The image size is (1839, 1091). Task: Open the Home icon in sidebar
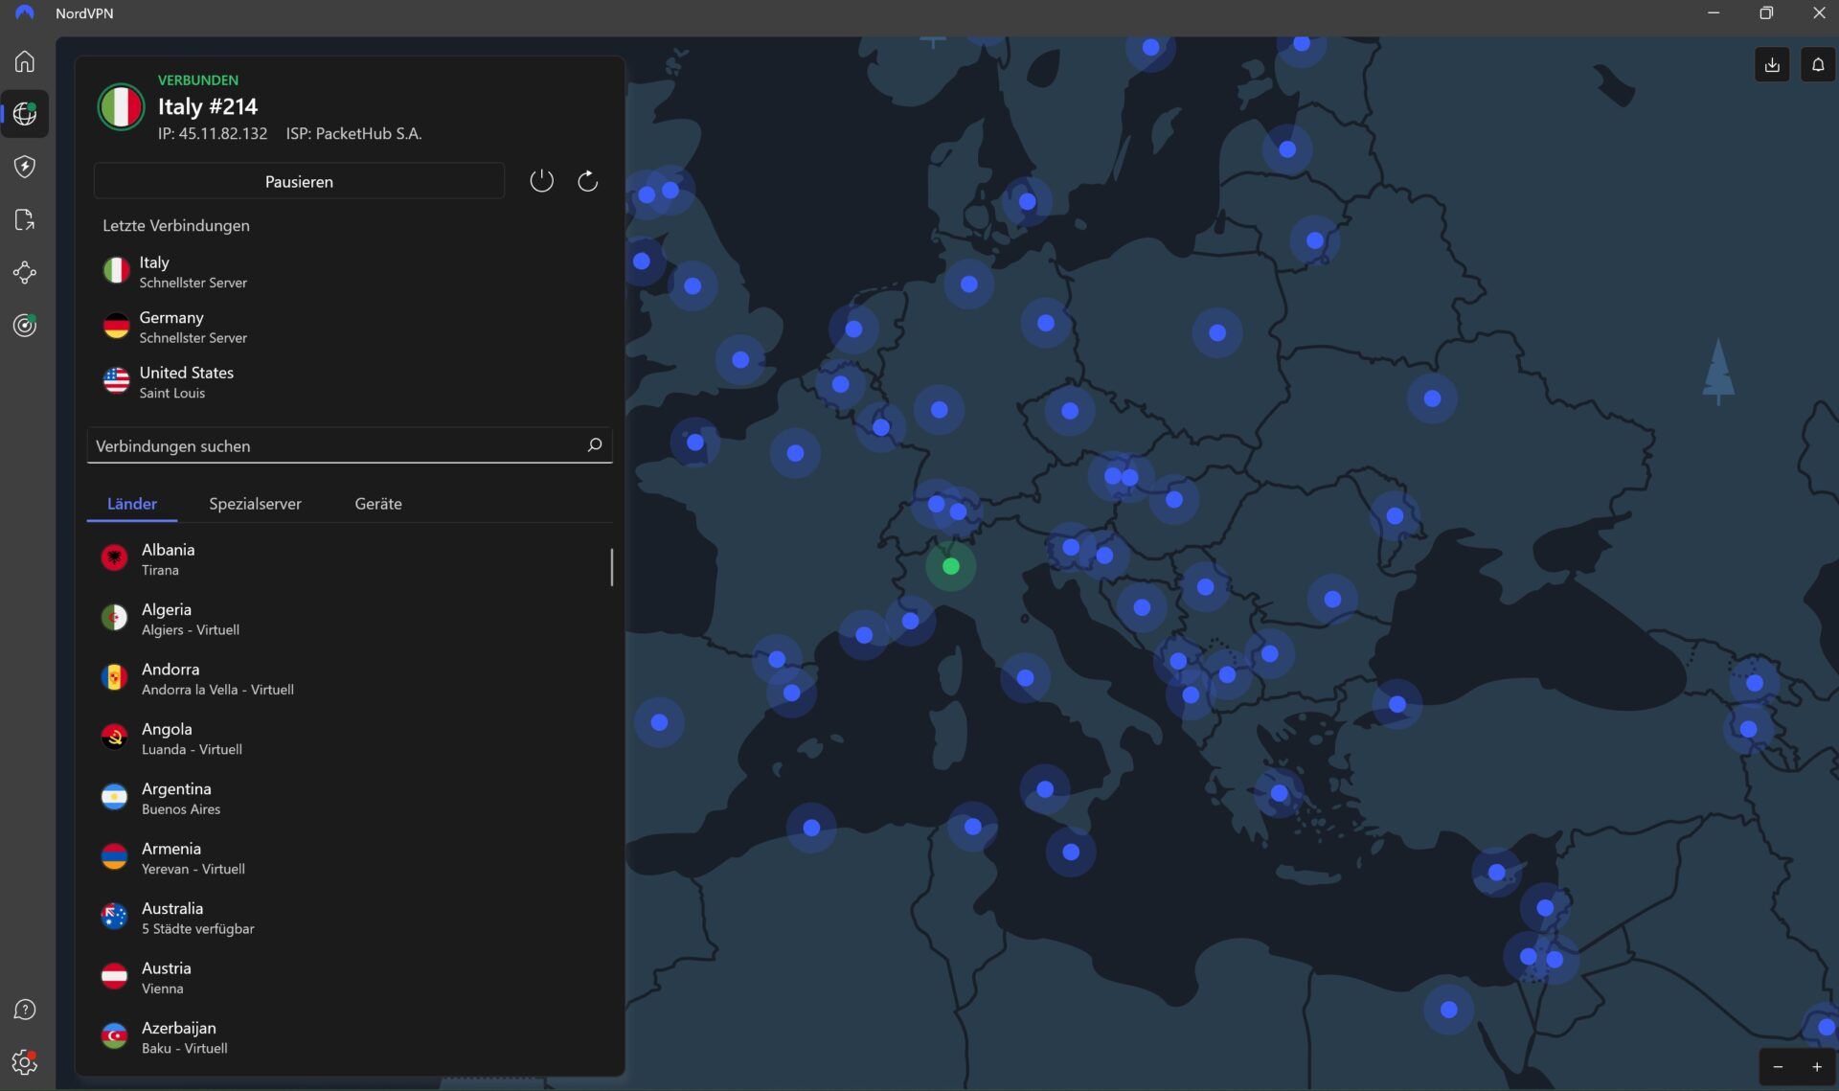(25, 61)
